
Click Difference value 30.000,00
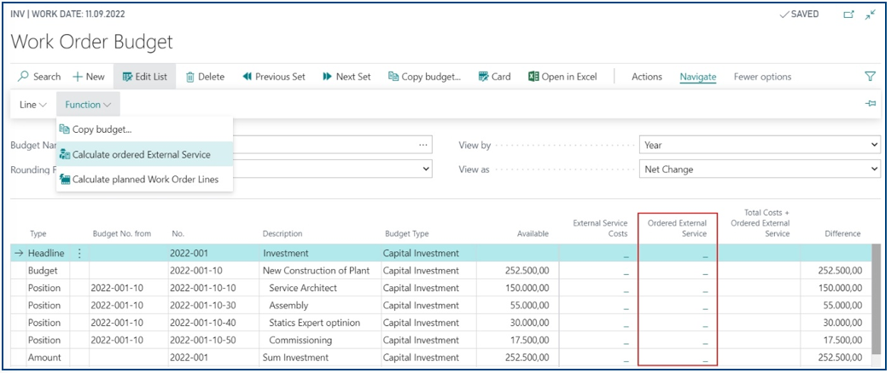point(842,323)
